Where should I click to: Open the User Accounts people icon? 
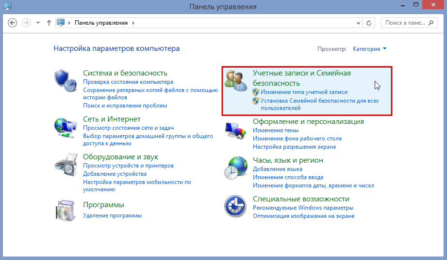(236, 80)
